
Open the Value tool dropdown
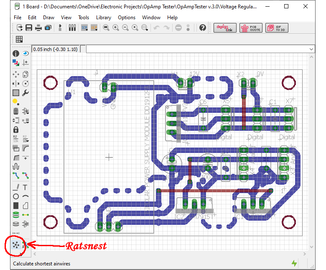click(x=25, y=139)
